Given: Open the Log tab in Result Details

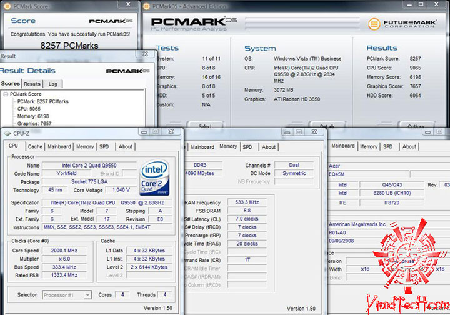Looking at the screenshot, I should pos(52,84).
